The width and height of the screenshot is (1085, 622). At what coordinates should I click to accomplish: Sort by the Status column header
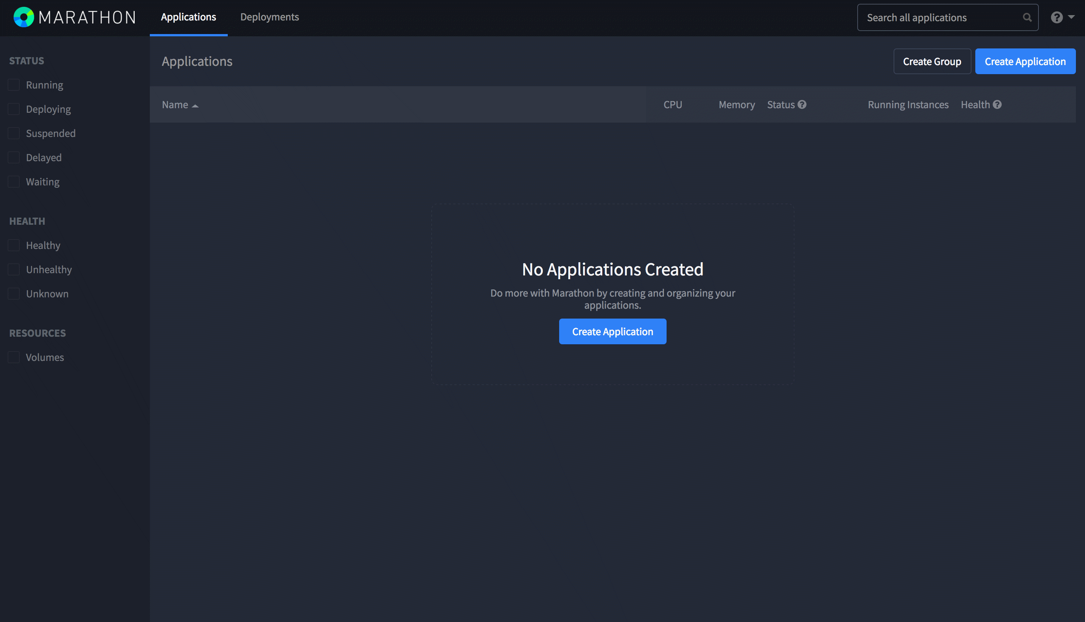(x=781, y=105)
